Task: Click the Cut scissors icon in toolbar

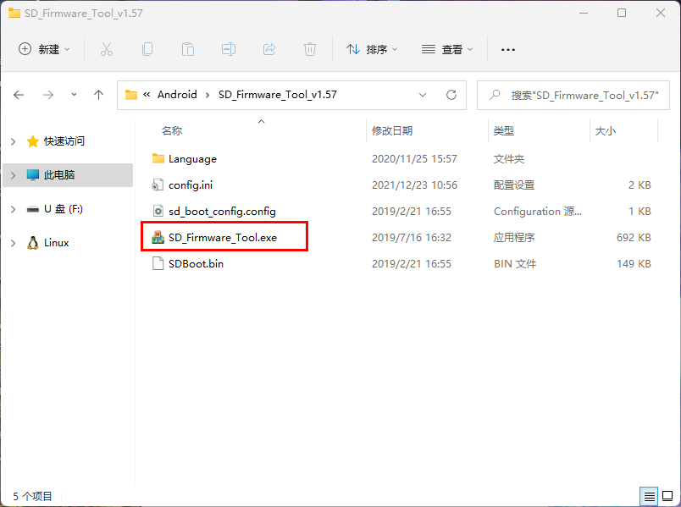Action: pyautogui.click(x=107, y=49)
